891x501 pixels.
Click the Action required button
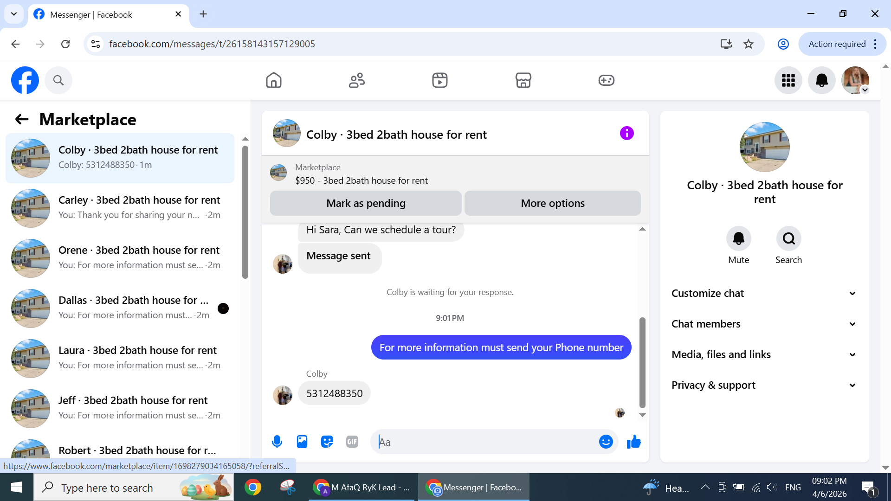(x=837, y=44)
